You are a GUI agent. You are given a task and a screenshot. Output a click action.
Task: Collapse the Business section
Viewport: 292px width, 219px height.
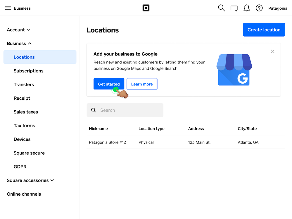click(19, 44)
